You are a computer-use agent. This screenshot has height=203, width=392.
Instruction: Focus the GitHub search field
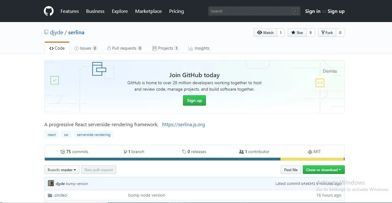pyautogui.click(x=254, y=11)
